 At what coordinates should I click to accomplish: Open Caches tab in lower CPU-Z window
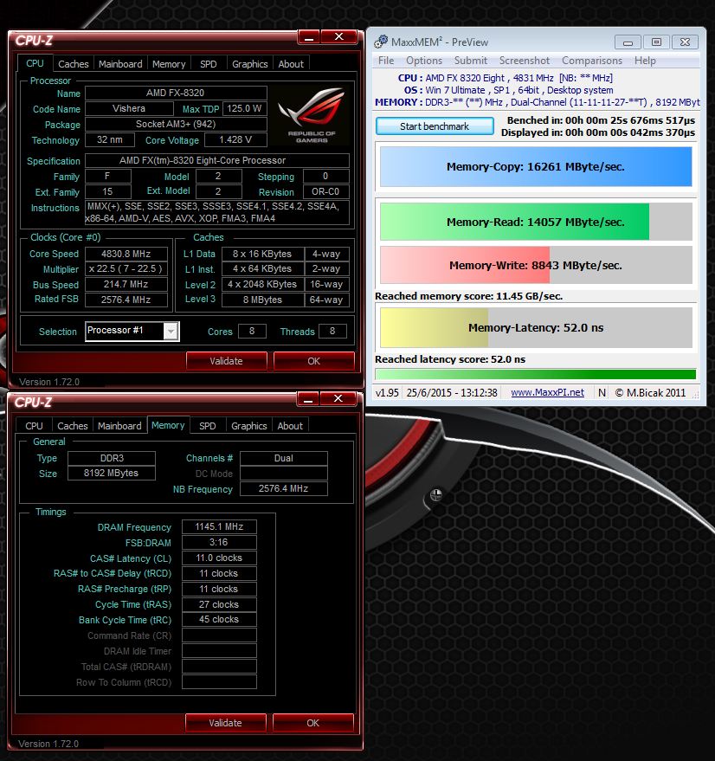(73, 426)
